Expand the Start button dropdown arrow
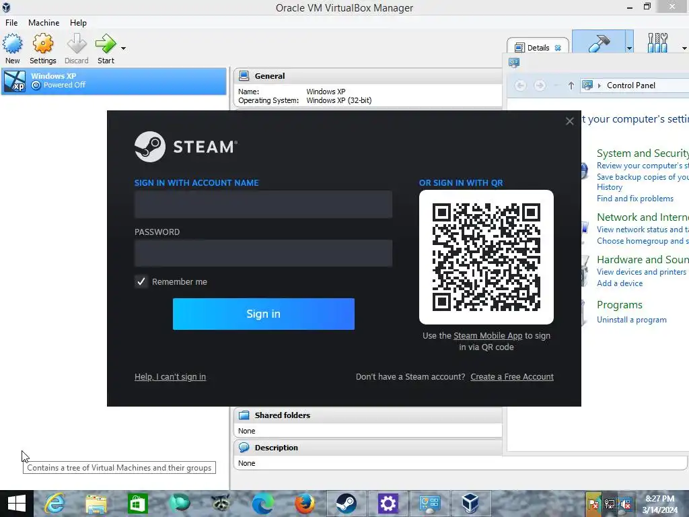 124,48
